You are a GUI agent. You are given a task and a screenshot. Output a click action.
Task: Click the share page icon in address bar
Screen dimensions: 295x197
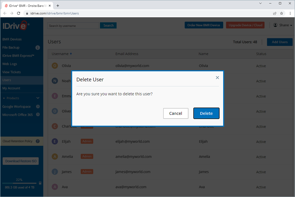275,13
